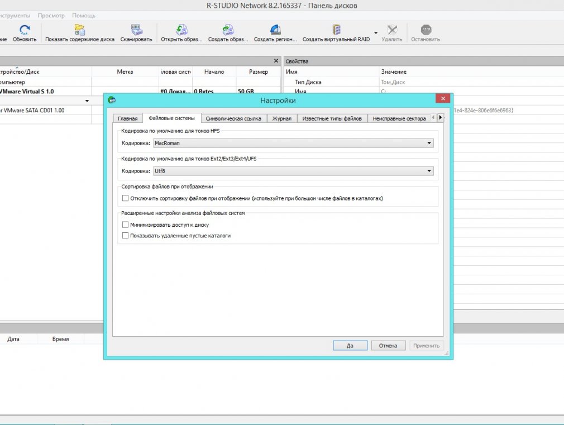Click the Создать образ toolbar icon

point(228,30)
